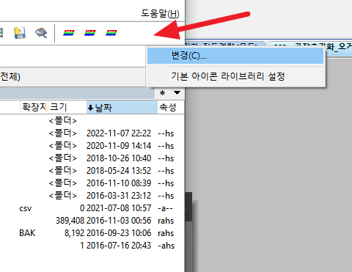Click the asterisk button above the file list
Image resolution: width=352 pixels, height=272 pixels.
(x=162, y=93)
